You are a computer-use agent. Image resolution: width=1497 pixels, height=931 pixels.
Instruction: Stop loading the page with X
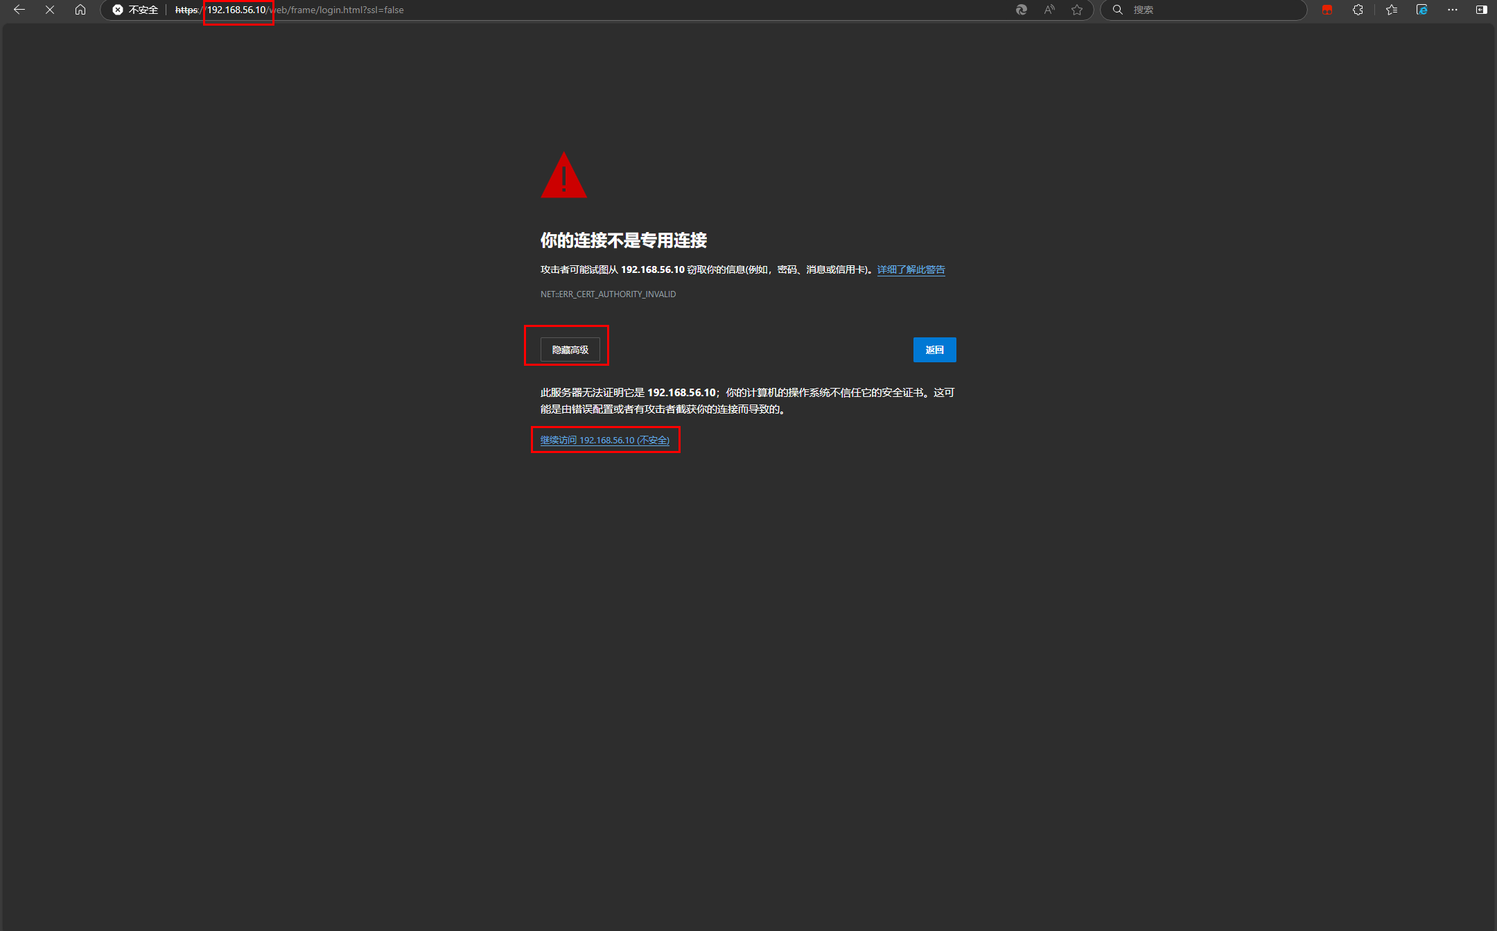(x=50, y=10)
